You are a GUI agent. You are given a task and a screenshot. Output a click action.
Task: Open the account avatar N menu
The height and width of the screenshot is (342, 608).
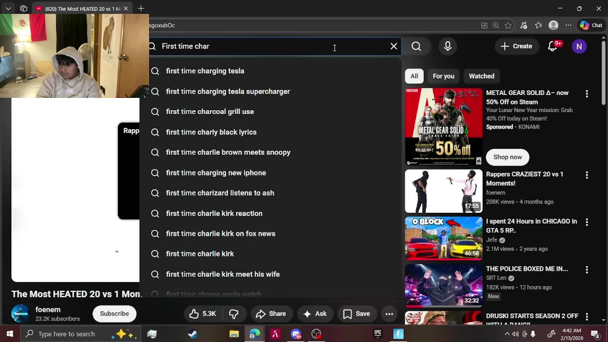tap(579, 46)
